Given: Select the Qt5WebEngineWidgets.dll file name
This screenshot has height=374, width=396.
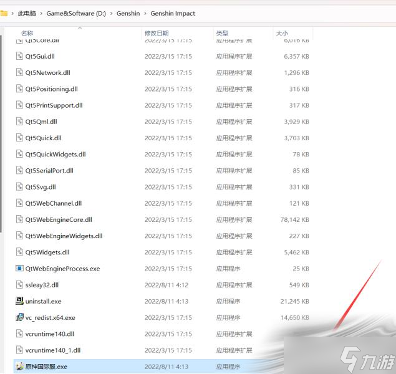Looking at the screenshot, I should click(x=64, y=236).
